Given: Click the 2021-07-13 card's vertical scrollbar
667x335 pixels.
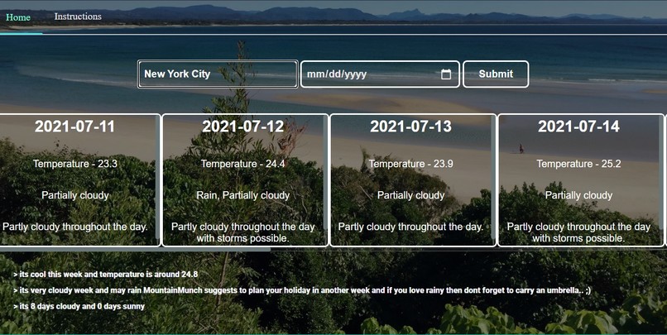Looking at the screenshot, I should coord(493,179).
